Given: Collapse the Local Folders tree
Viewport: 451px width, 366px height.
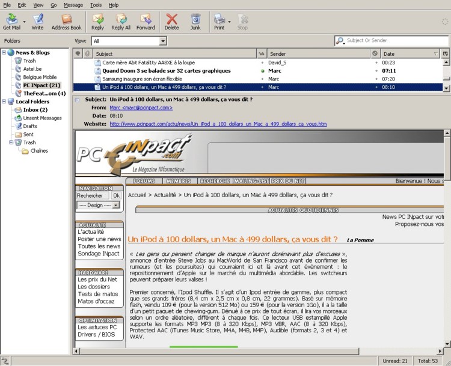Looking at the screenshot, I should point(4,102).
